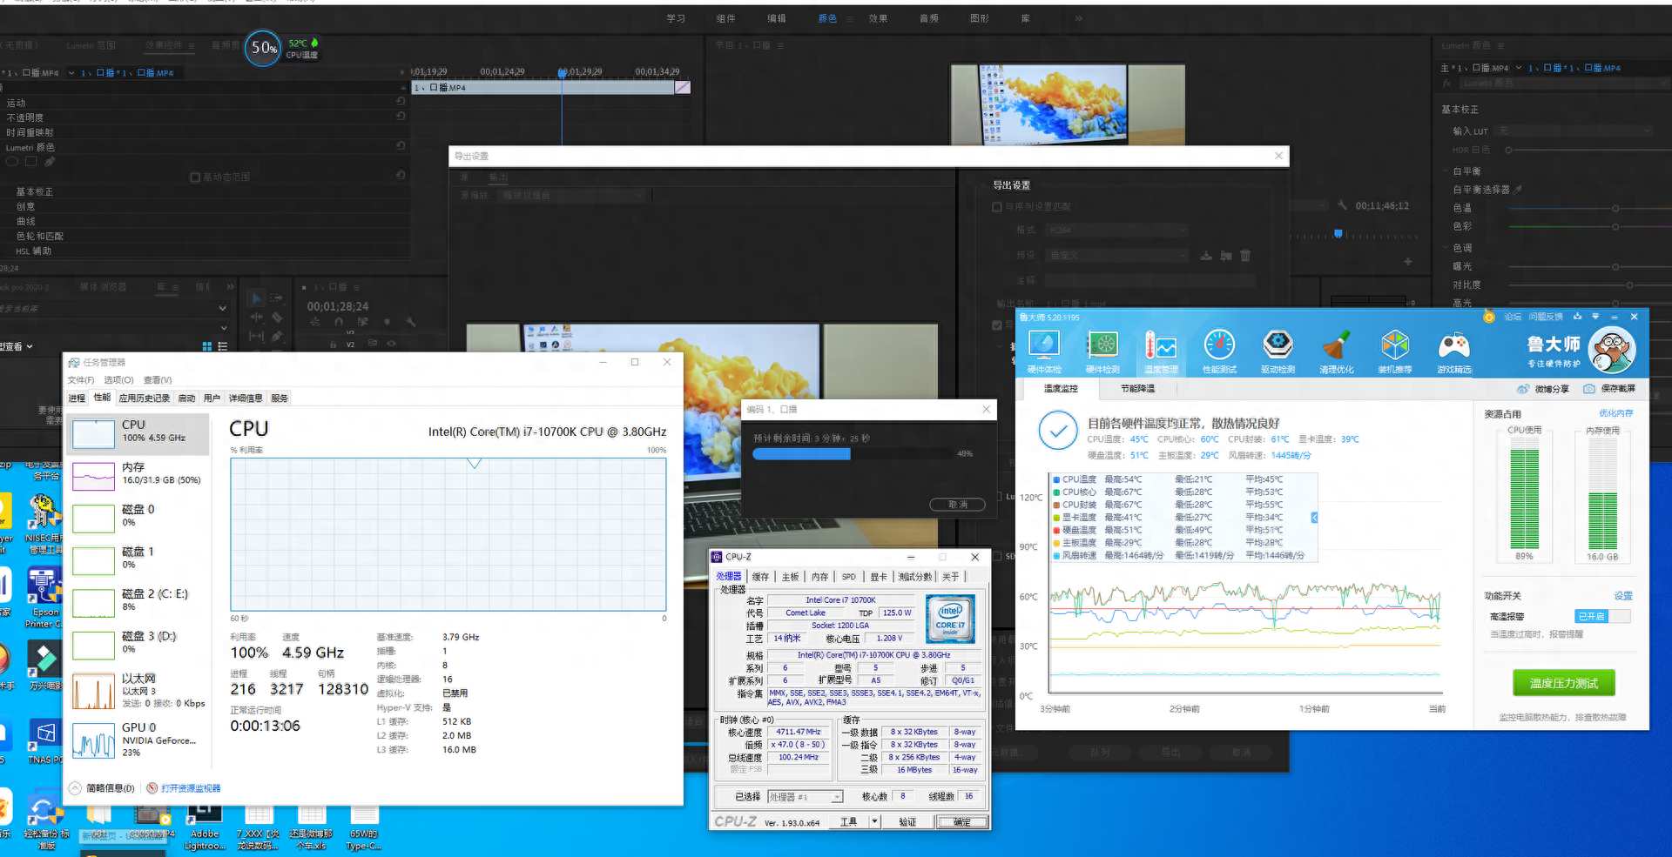Open 温度管理 in Lu Master toolbar
This screenshot has width=1672, height=857.
pos(1161,352)
